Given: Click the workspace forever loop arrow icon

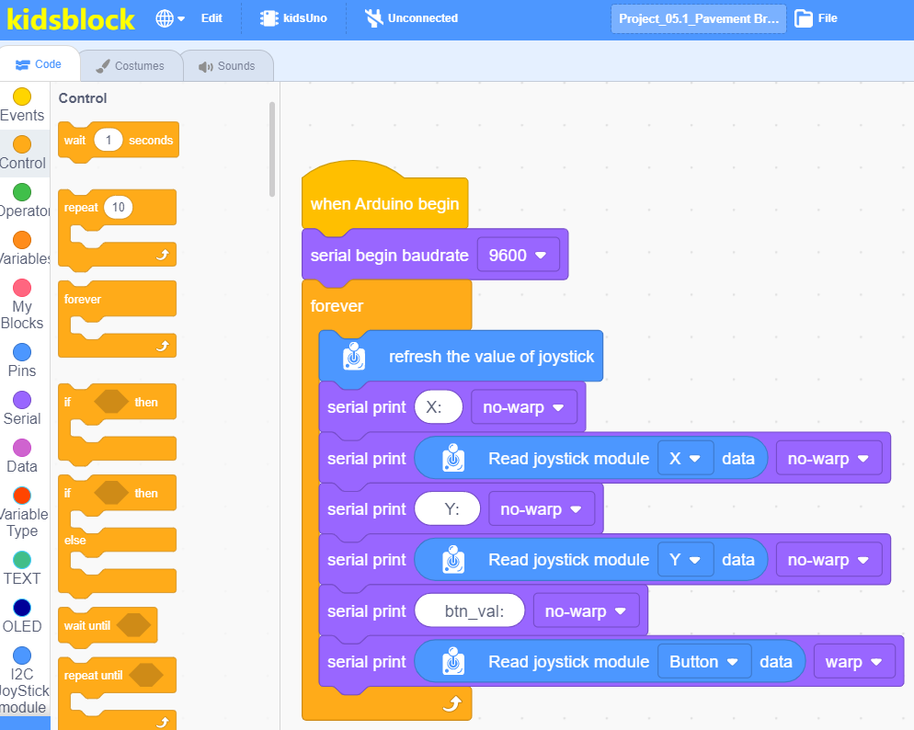Looking at the screenshot, I should pos(452,703).
